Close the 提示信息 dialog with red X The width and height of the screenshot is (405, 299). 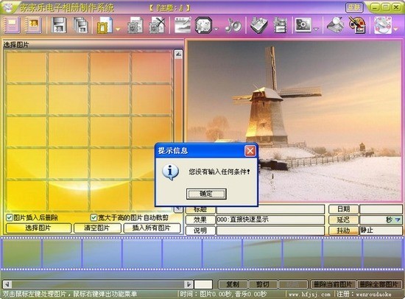point(250,151)
